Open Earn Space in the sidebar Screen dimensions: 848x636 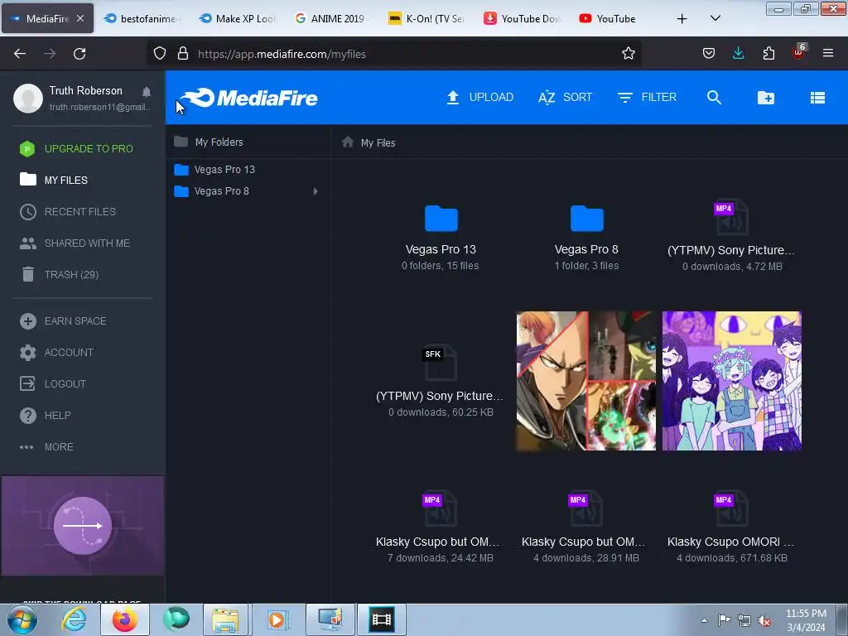pos(63,321)
